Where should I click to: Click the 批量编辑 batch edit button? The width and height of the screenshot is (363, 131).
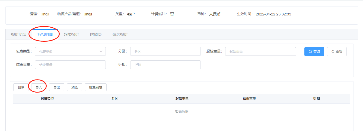coord(96,87)
